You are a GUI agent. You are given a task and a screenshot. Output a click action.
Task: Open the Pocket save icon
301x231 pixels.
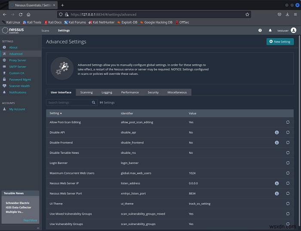279,14
